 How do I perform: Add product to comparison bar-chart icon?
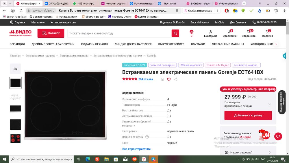[162, 79]
